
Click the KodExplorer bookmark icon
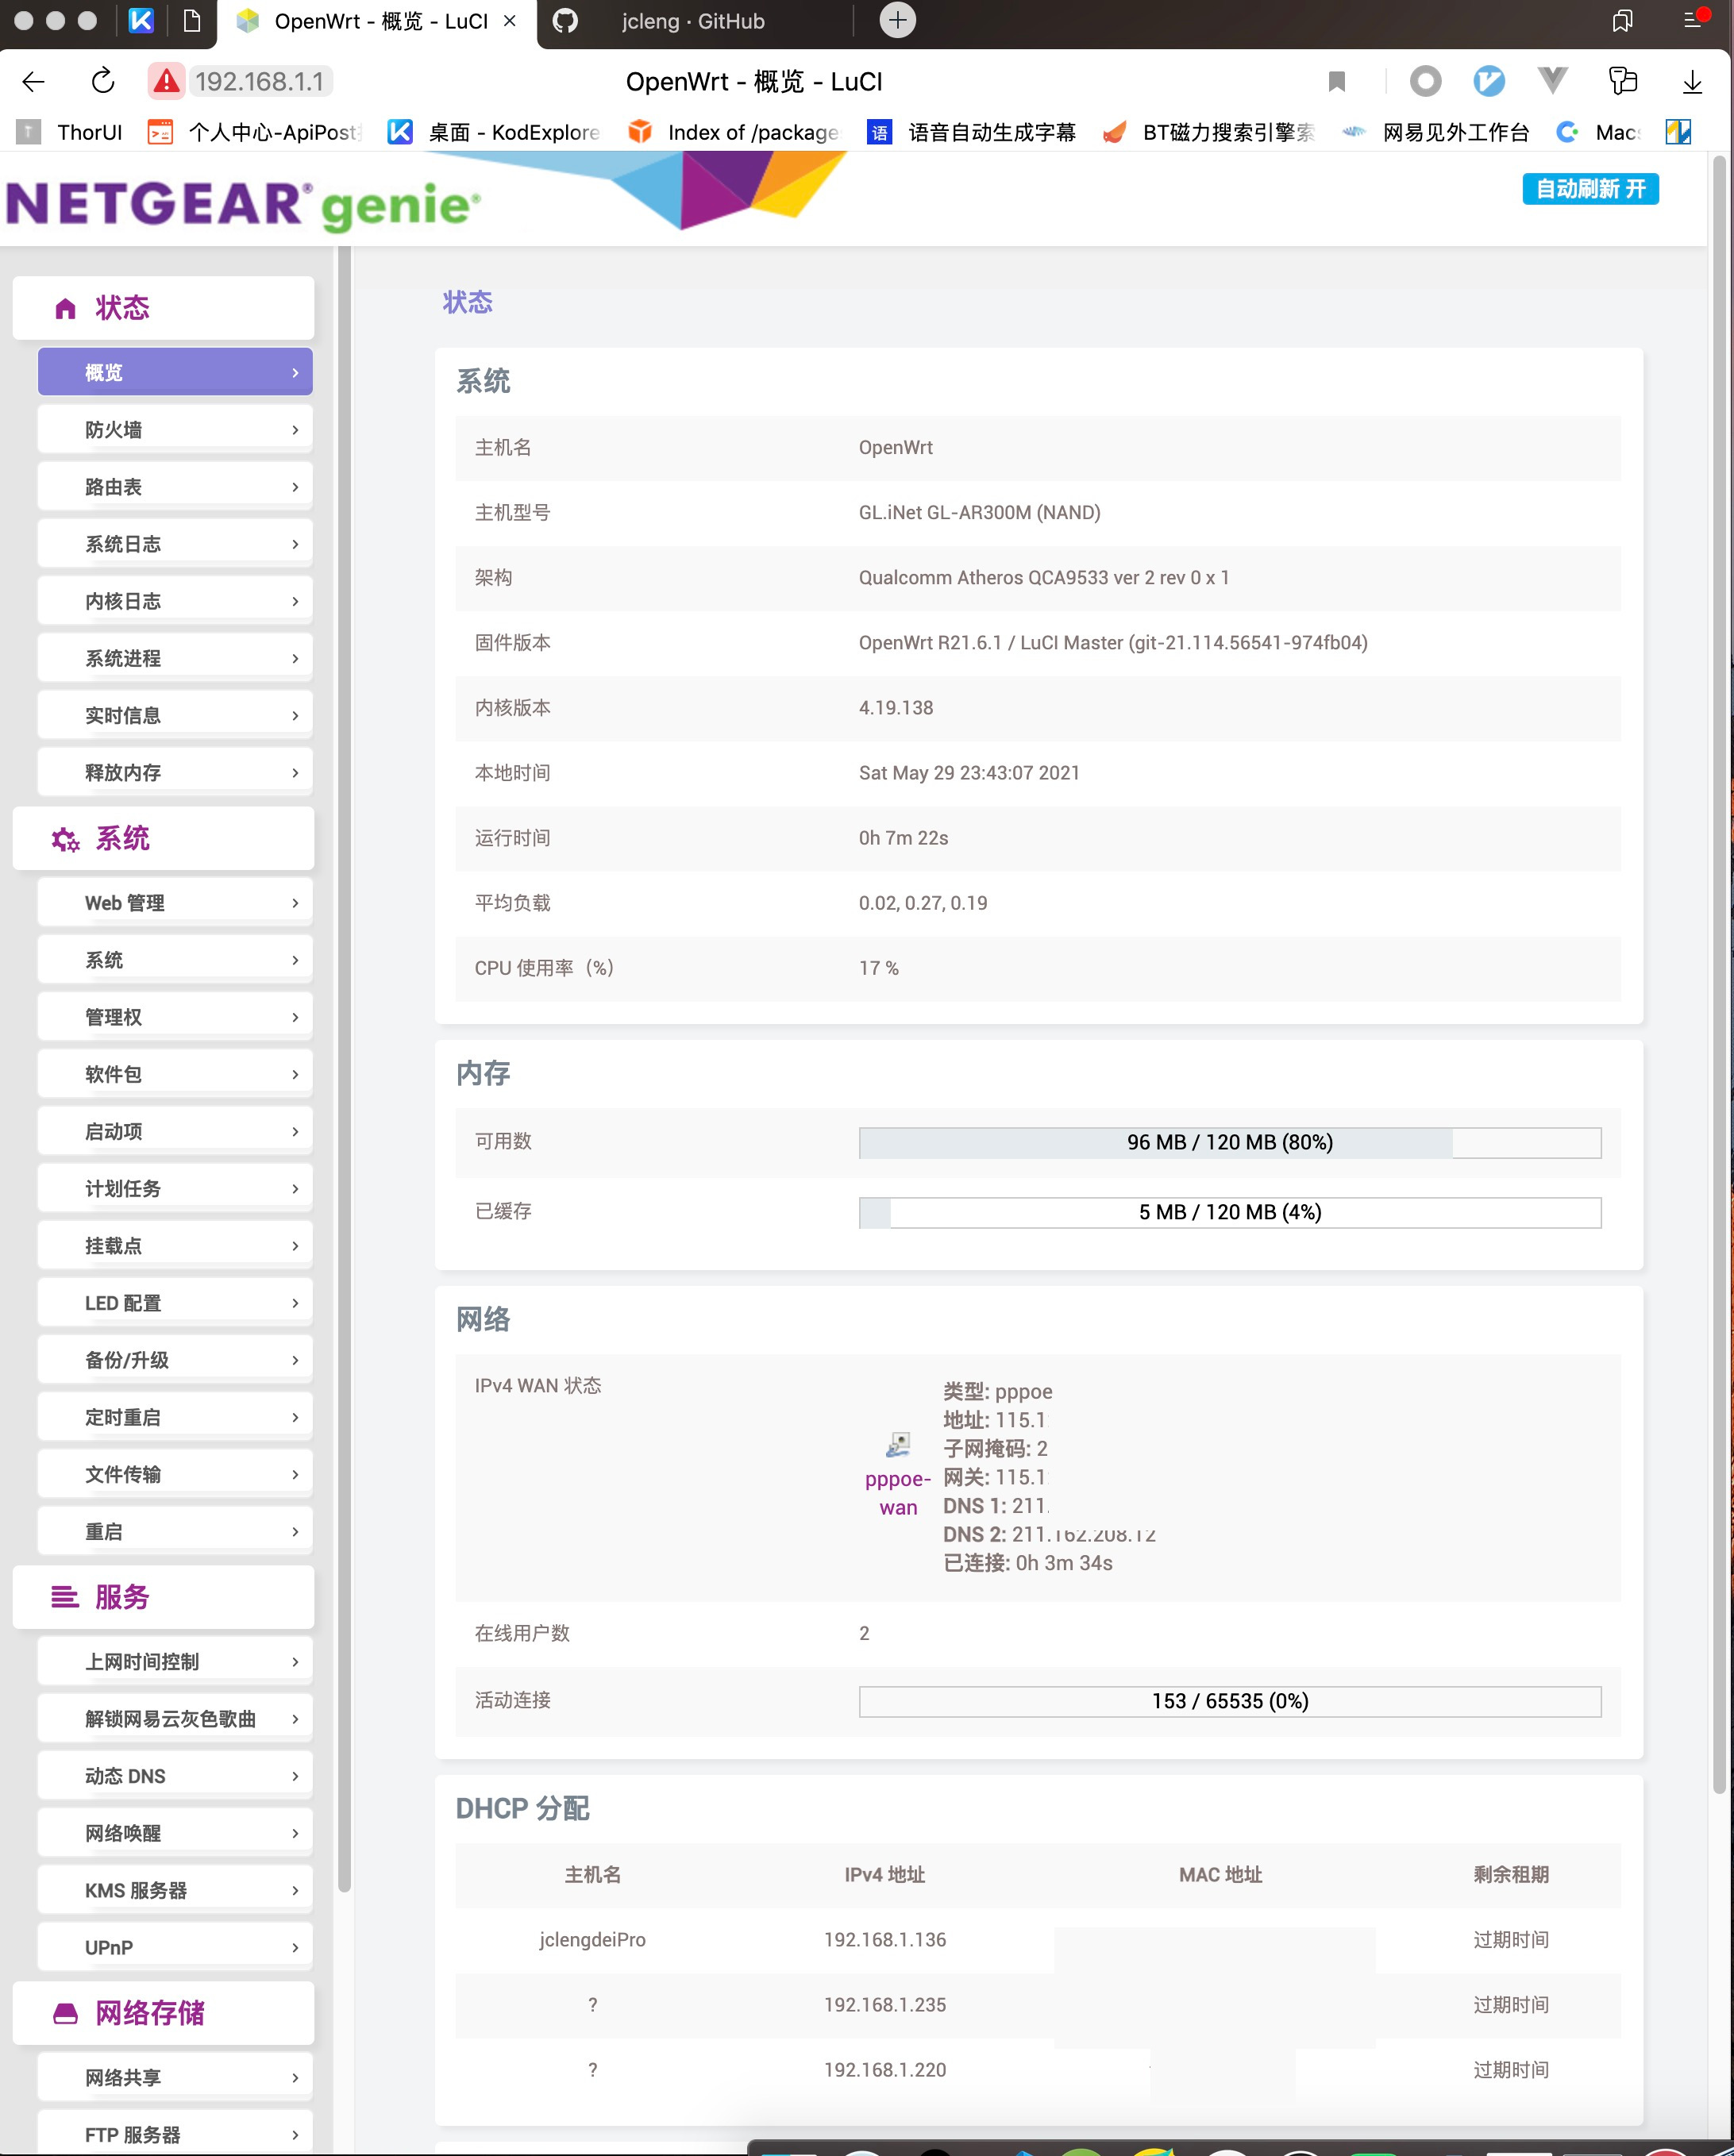(x=399, y=131)
